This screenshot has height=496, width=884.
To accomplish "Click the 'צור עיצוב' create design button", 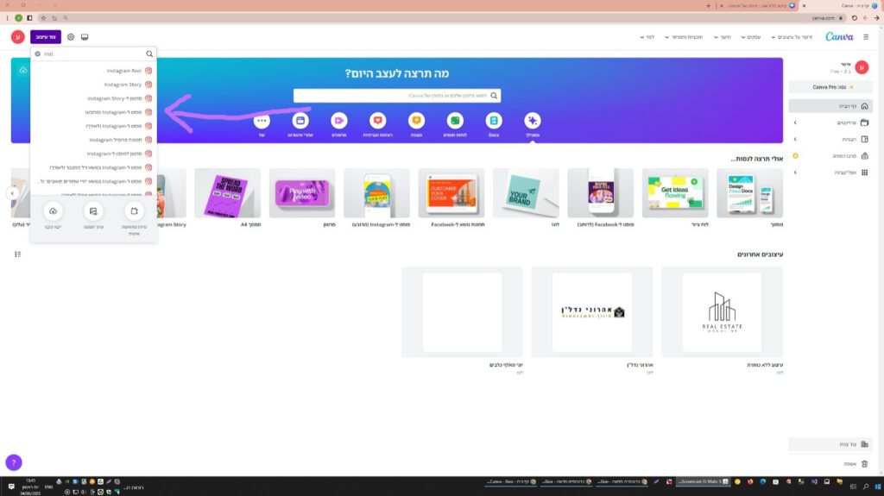I will [x=46, y=37].
